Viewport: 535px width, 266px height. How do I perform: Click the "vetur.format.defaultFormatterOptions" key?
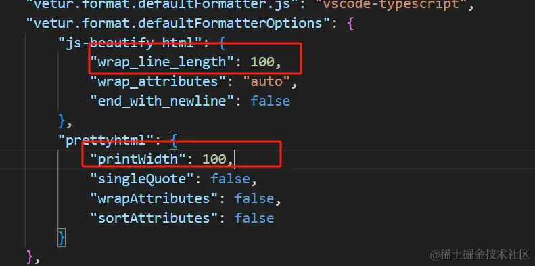(179, 23)
